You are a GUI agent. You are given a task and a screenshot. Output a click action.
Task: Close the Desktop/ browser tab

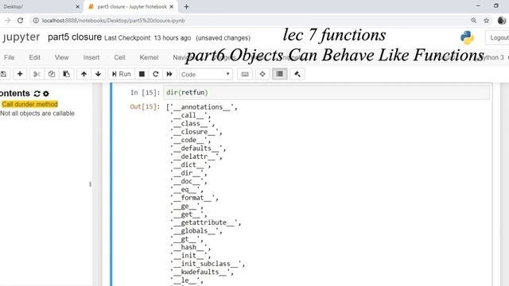77,7
